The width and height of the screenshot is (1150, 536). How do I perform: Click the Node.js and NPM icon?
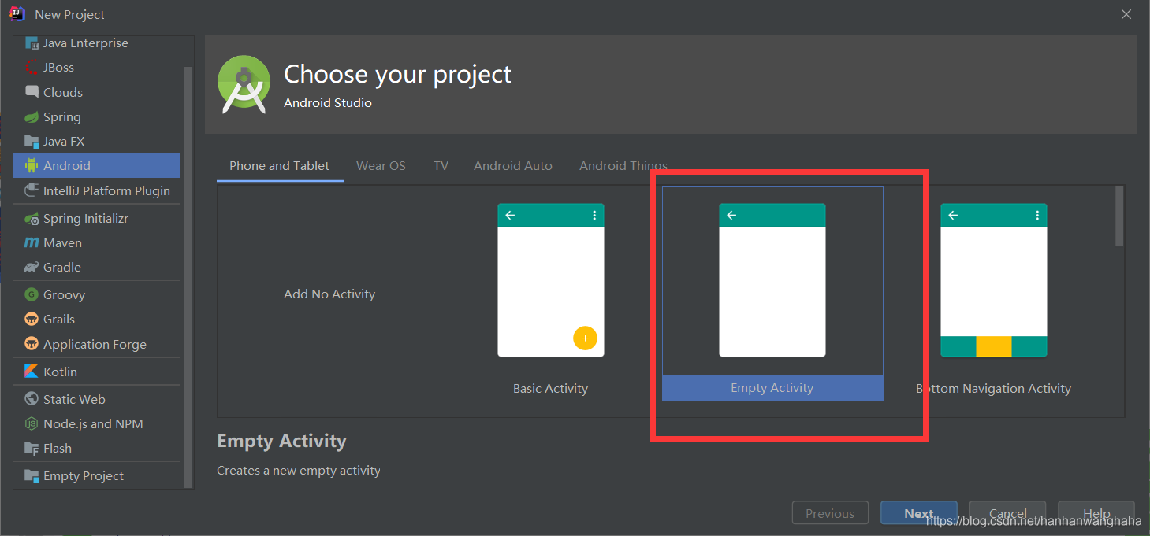click(32, 423)
